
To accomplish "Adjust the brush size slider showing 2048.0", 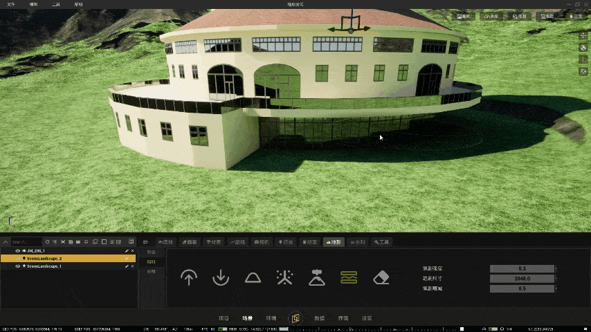I will tap(522, 279).
